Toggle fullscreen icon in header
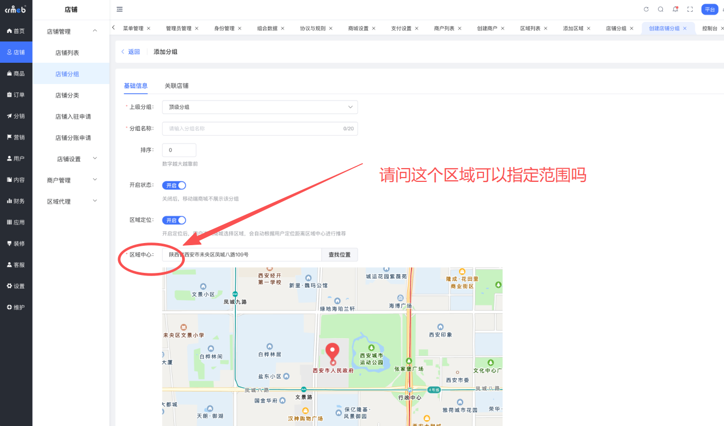Screen dimensions: 724x426 (x=690, y=9)
